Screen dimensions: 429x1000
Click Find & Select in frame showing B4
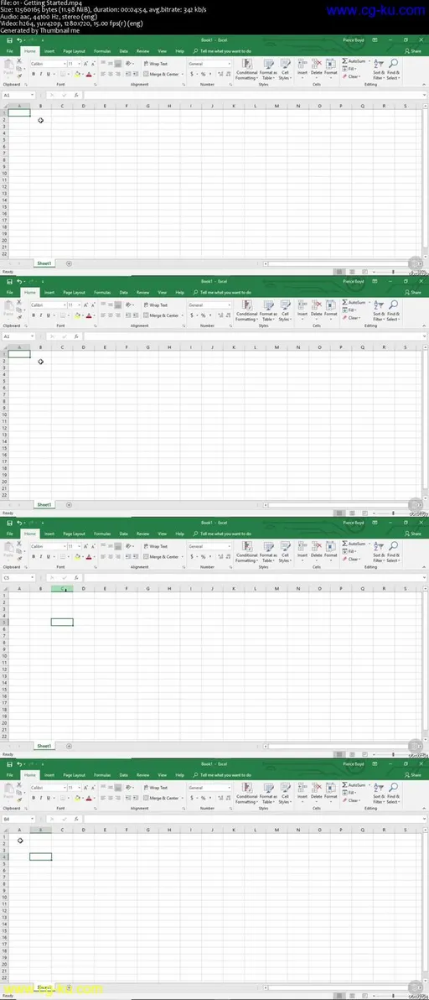click(x=393, y=793)
